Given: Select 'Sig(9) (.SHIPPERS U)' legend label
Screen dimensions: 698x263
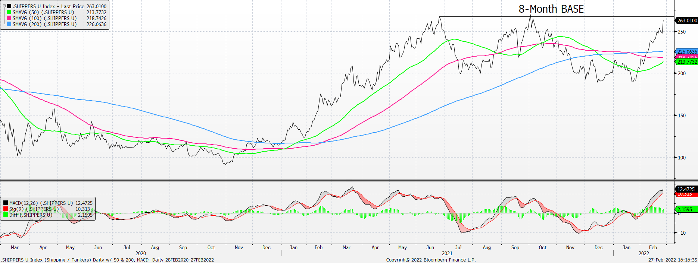Looking at the screenshot, I should click(34, 209).
